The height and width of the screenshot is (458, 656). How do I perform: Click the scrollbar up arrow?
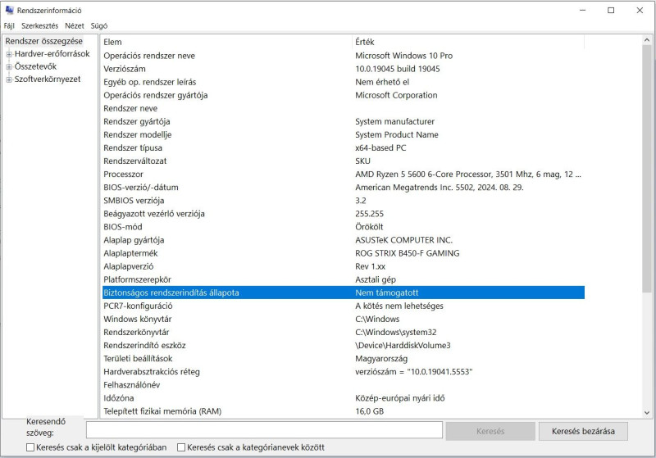pos(647,40)
